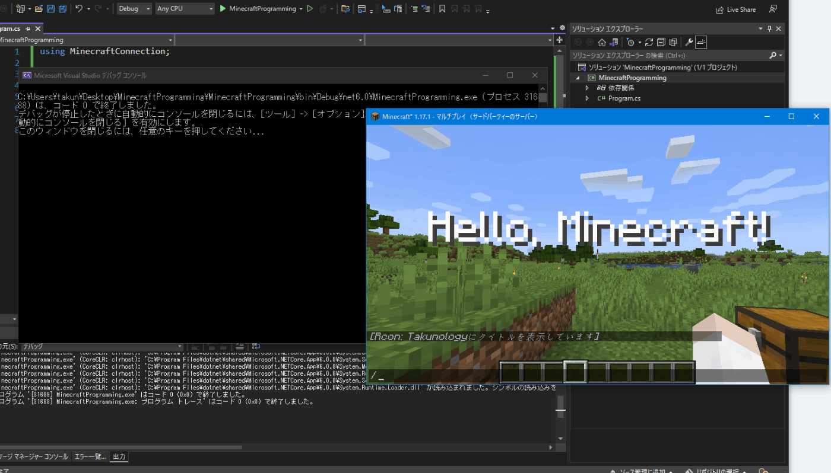The image size is (831, 473).
Task: Open the dropdown arrow beside the Undo icon
Action: (x=88, y=9)
